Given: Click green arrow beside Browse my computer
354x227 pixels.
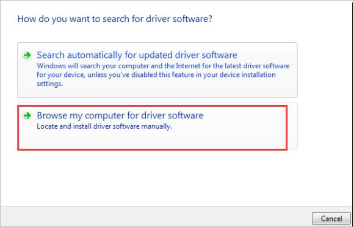Looking at the screenshot, I should (27, 116).
